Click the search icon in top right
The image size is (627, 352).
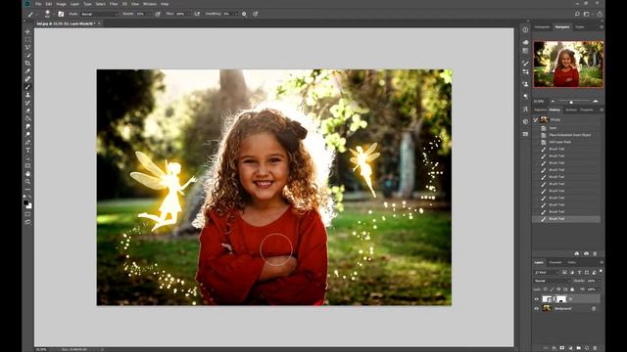577,14
